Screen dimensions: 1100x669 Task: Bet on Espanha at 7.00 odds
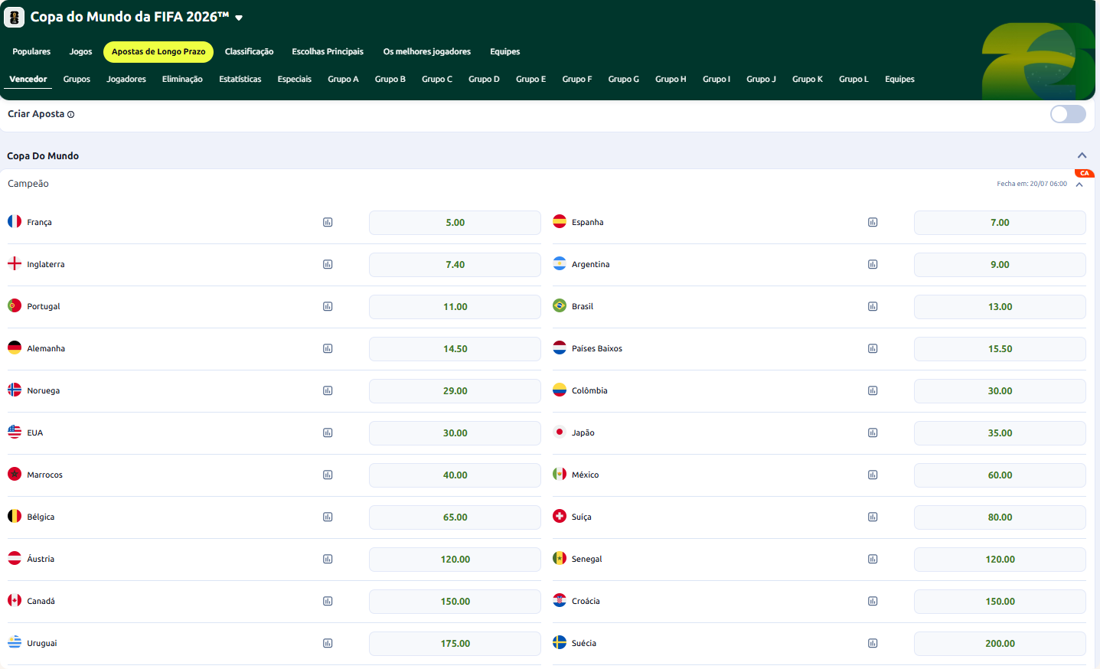(x=1000, y=223)
